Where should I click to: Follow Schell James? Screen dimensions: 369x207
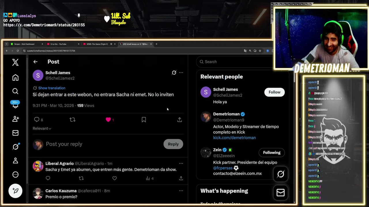[274, 92]
